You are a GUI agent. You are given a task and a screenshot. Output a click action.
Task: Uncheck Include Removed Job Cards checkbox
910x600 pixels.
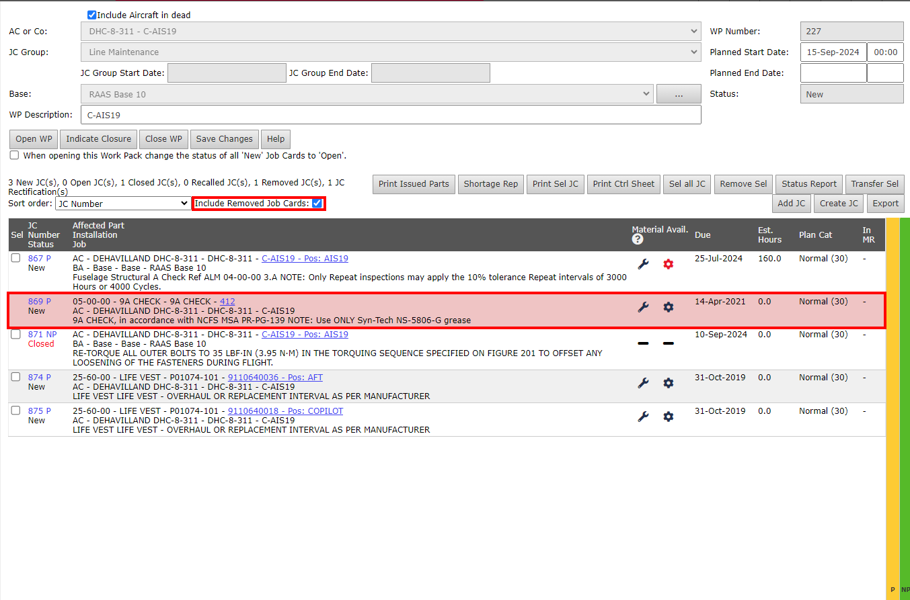(x=317, y=204)
